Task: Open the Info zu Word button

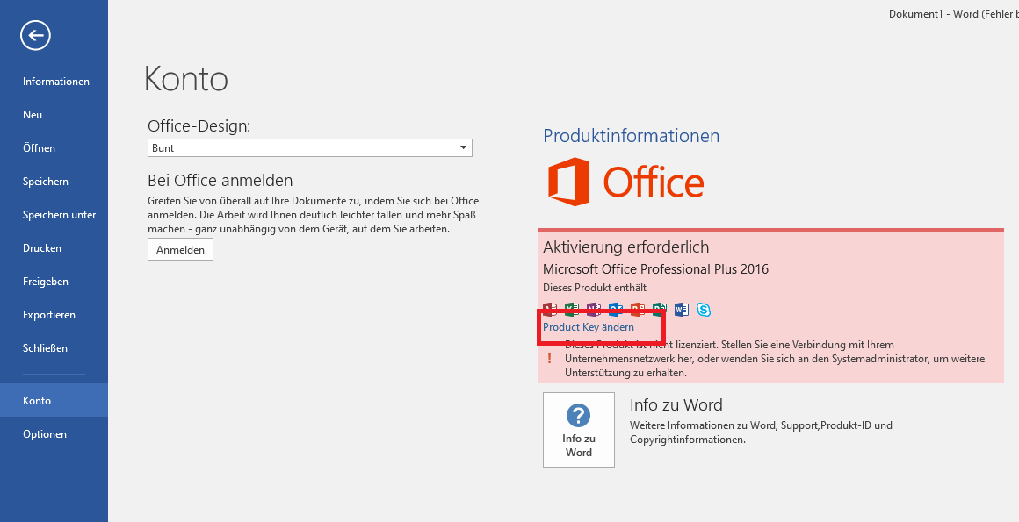Action: [578, 430]
